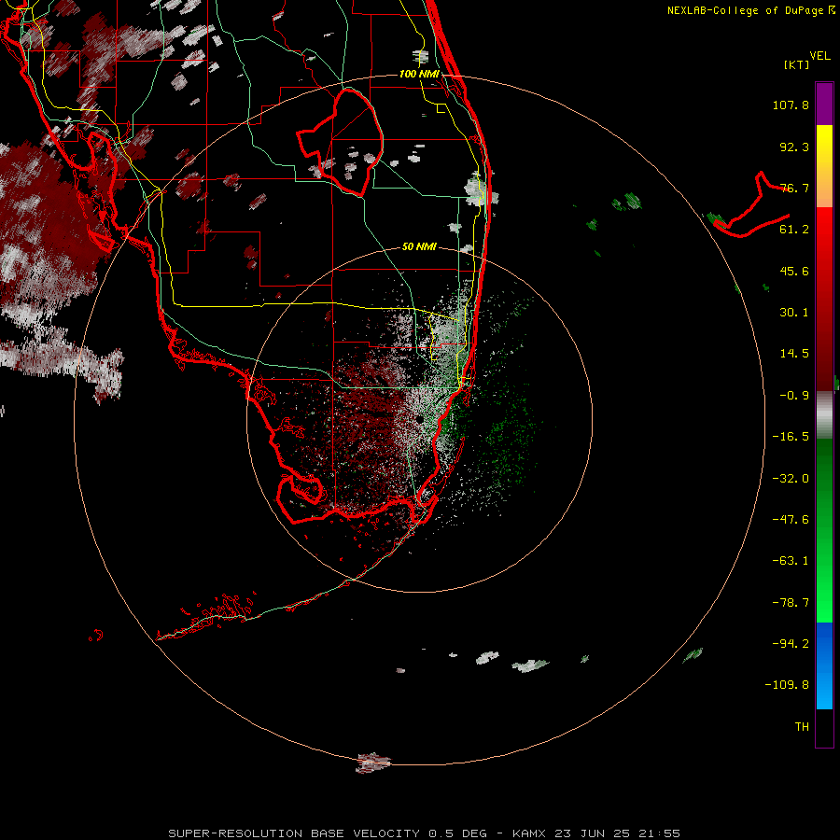Select the -78.7 scale value
840x840 pixels.
[791, 603]
